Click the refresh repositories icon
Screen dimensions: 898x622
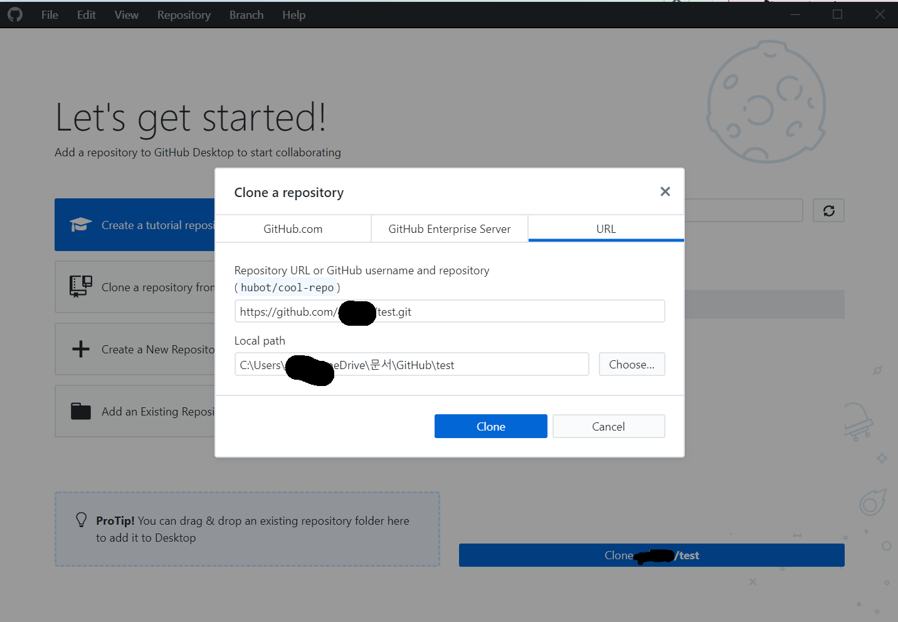tap(829, 211)
